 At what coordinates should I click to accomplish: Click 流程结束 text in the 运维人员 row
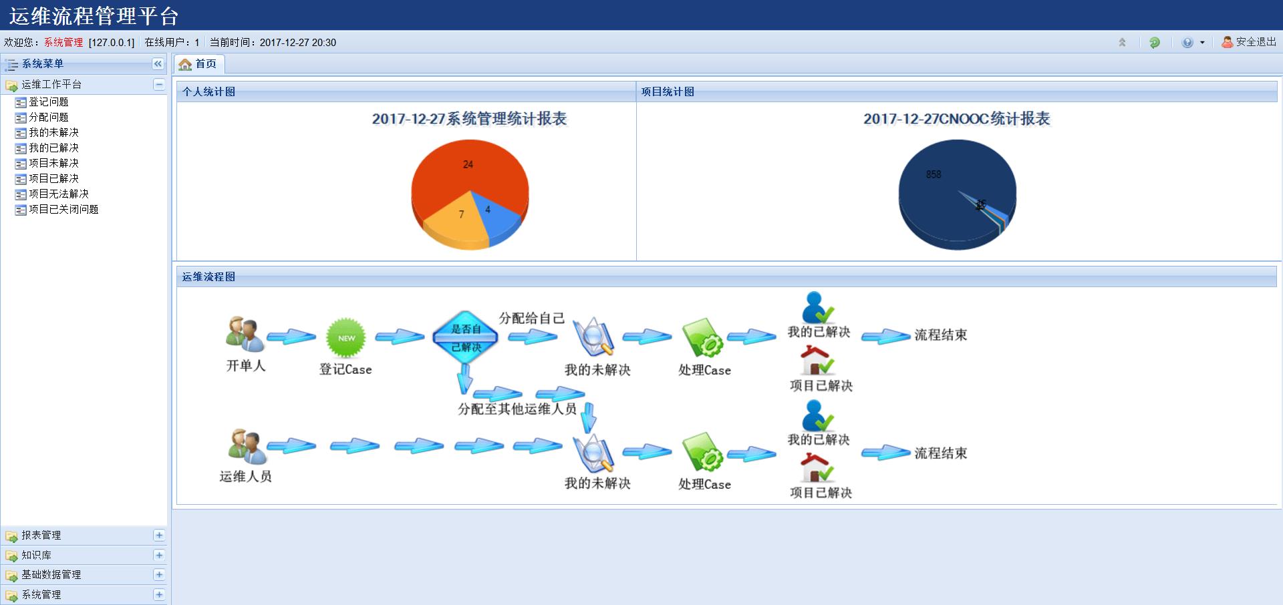click(x=940, y=453)
